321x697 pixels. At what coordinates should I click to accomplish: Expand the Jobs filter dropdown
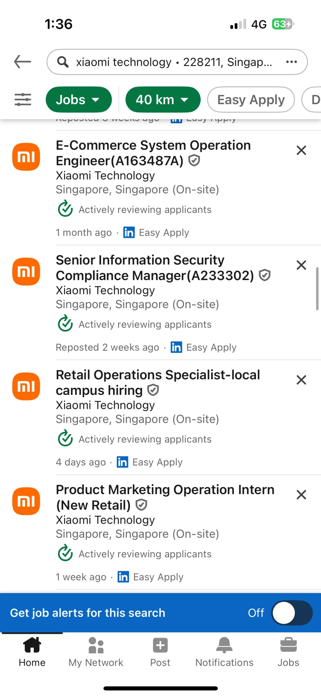(x=79, y=99)
